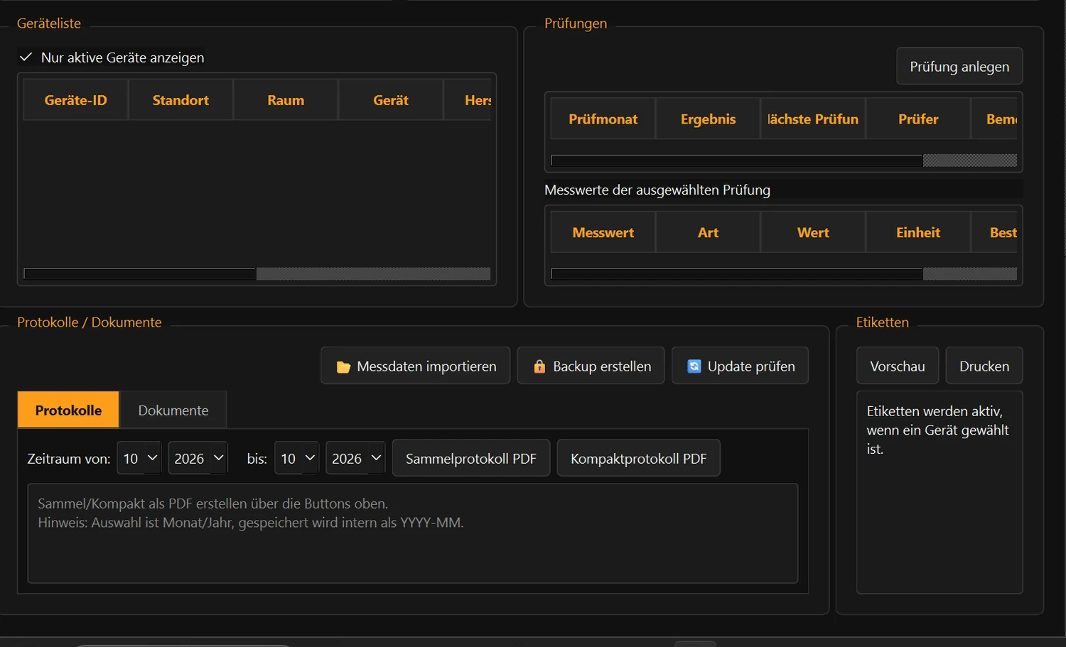The image size is (1066, 647).
Task: Sort by the Einheit column header
Action: 918,232
